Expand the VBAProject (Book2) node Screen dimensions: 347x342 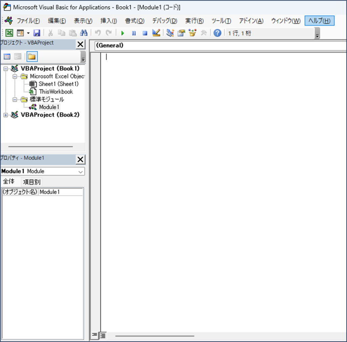click(x=5, y=115)
